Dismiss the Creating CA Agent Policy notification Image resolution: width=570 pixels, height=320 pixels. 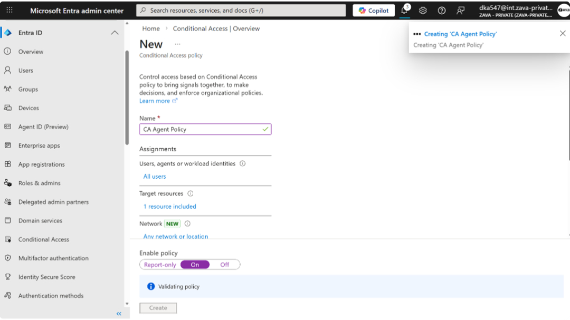[563, 33]
